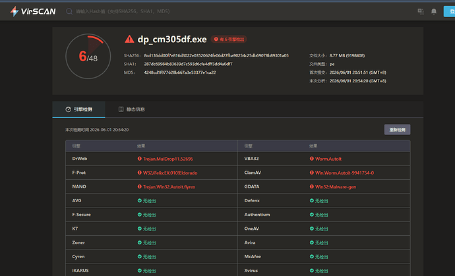Viewport: 455px width, 276px height.
Task: Click the green check icon in F-Secure row
Action: tap(140, 215)
